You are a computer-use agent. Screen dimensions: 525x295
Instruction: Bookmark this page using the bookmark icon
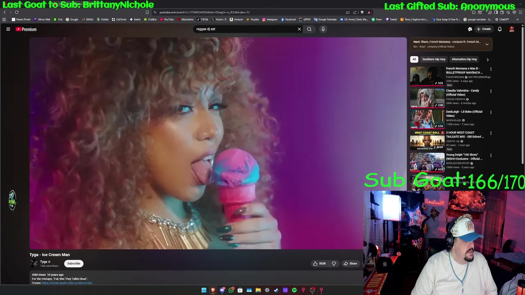point(147,12)
